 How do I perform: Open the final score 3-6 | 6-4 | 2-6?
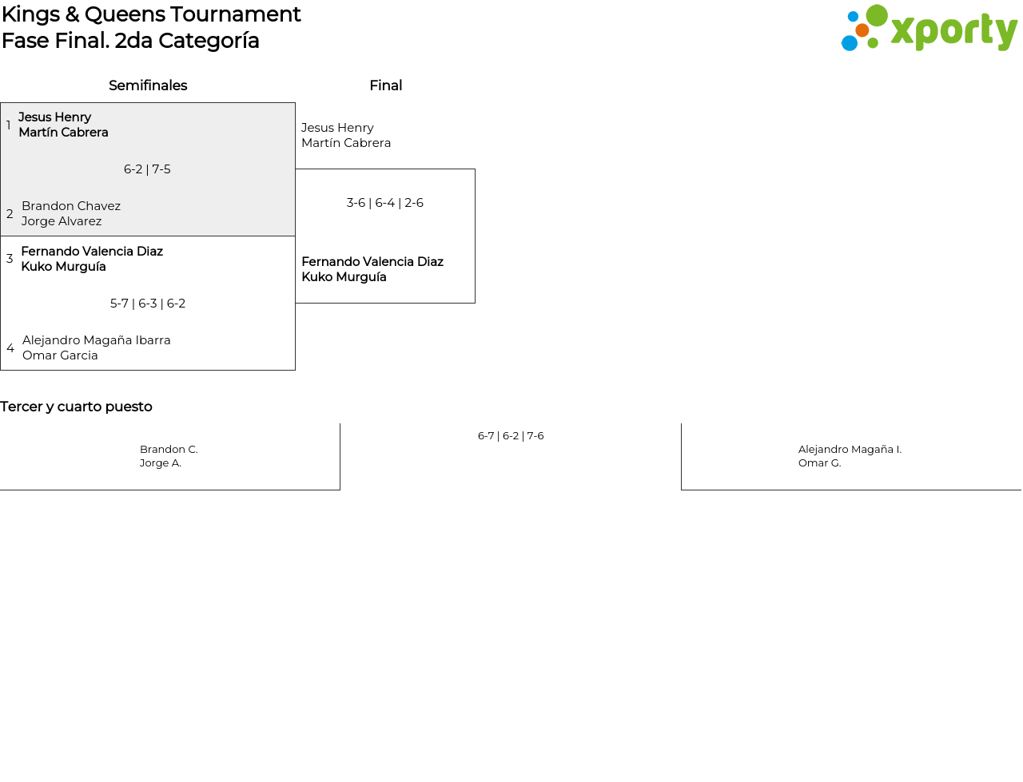[385, 203]
